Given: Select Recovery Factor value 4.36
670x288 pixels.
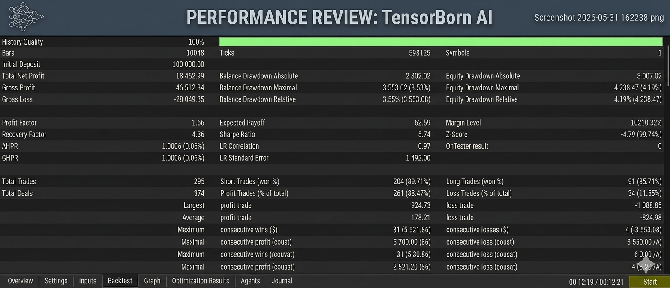Looking at the screenshot, I should pyautogui.click(x=198, y=134).
